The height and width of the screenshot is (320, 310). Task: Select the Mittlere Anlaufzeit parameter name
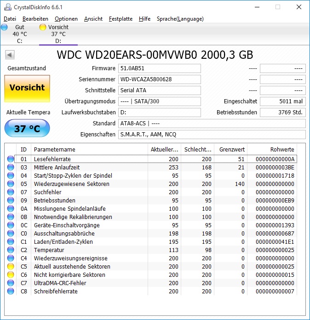[57, 168]
